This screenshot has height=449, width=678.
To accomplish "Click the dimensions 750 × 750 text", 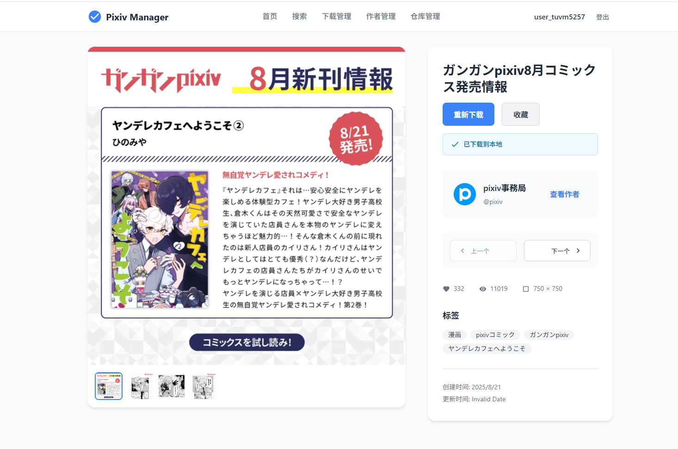I will click(x=548, y=289).
